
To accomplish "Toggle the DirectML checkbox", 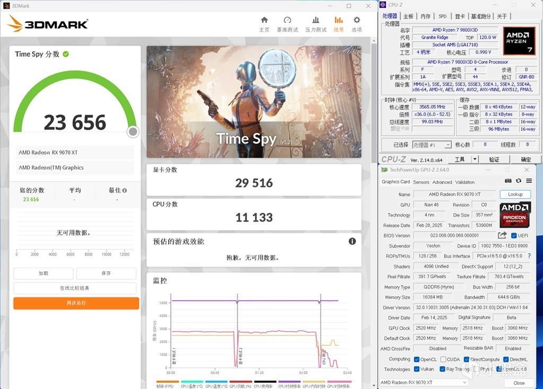I will point(506,359).
